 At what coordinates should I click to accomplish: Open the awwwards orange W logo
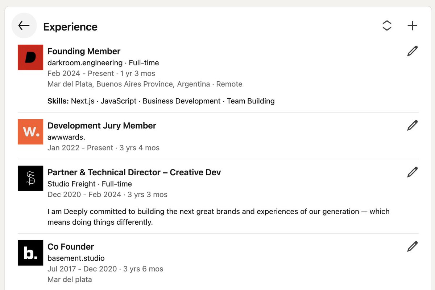pos(30,131)
